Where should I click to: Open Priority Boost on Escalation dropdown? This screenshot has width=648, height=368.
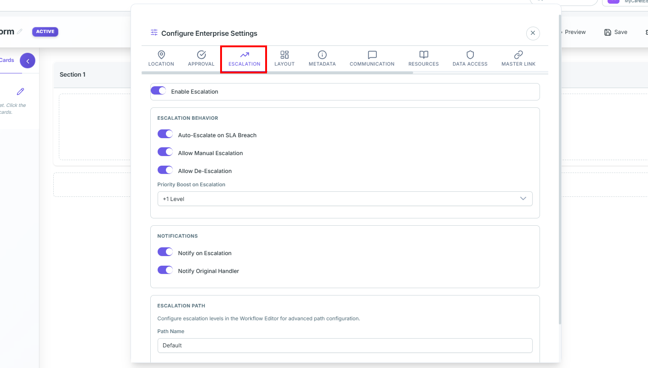pyautogui.click(x=345, y=199)
